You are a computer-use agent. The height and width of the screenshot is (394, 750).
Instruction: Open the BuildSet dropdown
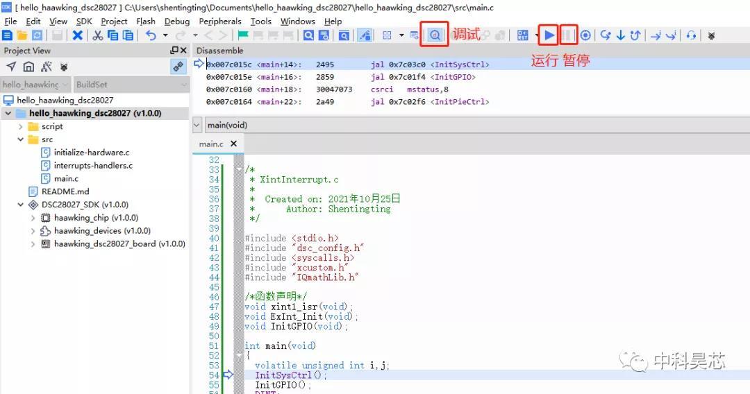click(131, 85)
